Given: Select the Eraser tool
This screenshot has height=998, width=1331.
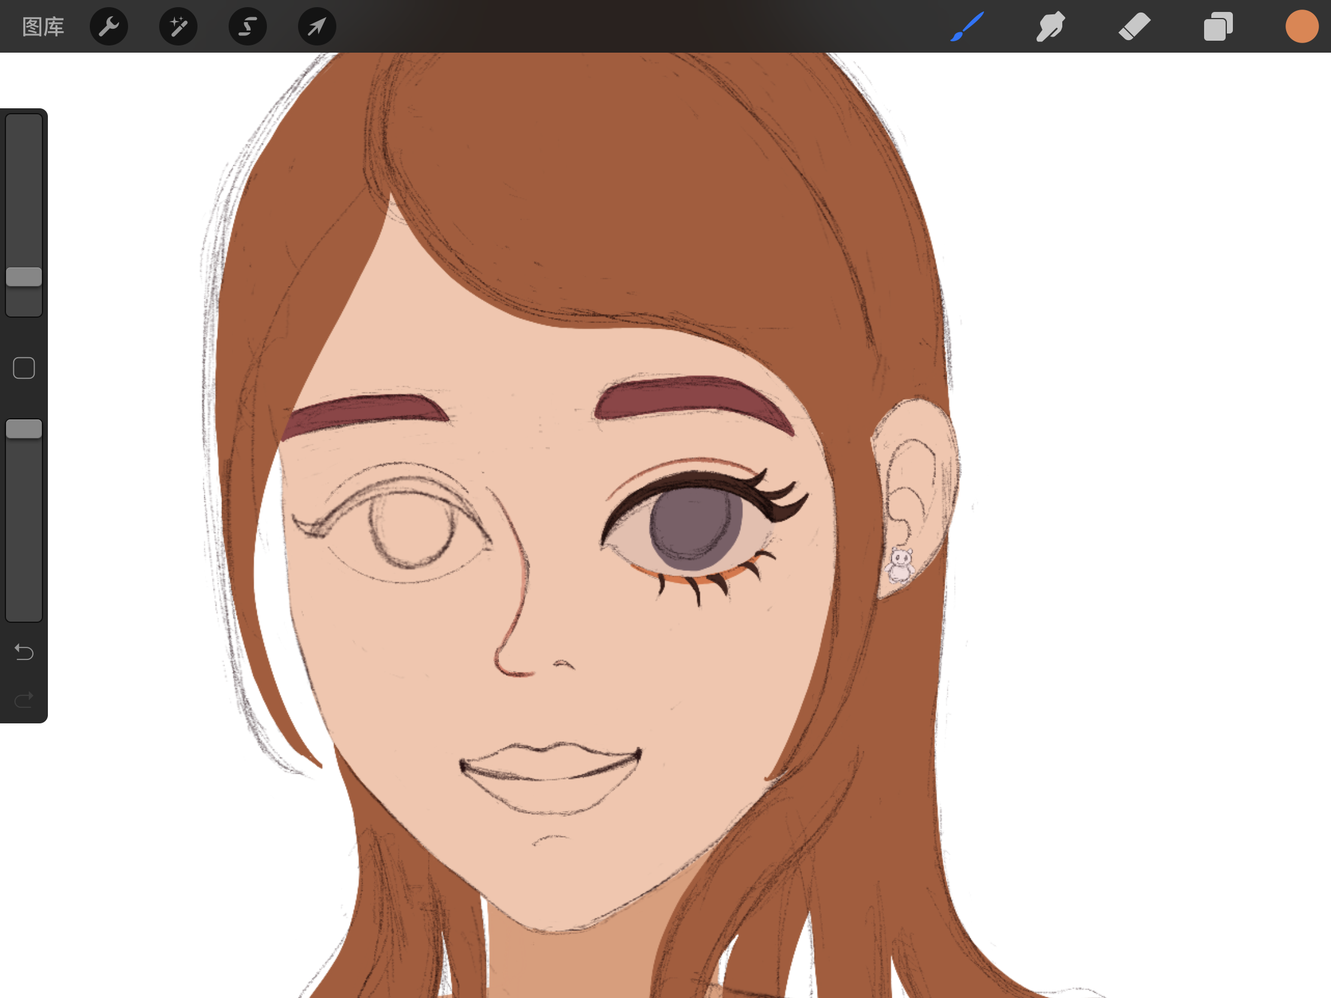Looking at the screenshot, I should pos(1134,26).
